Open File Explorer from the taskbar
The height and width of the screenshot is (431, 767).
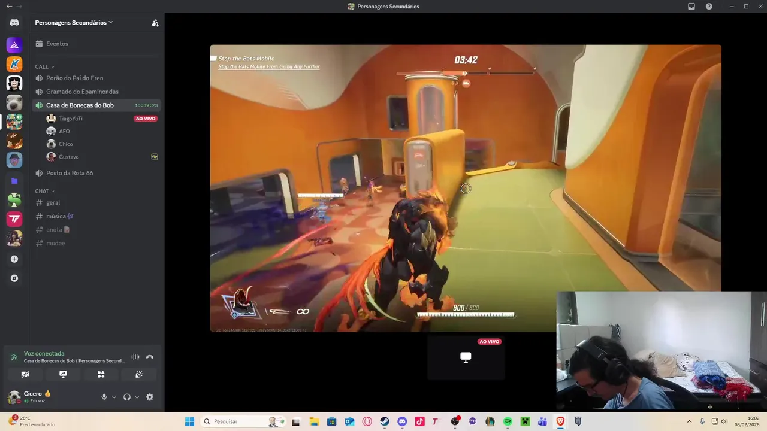point(314,421)
